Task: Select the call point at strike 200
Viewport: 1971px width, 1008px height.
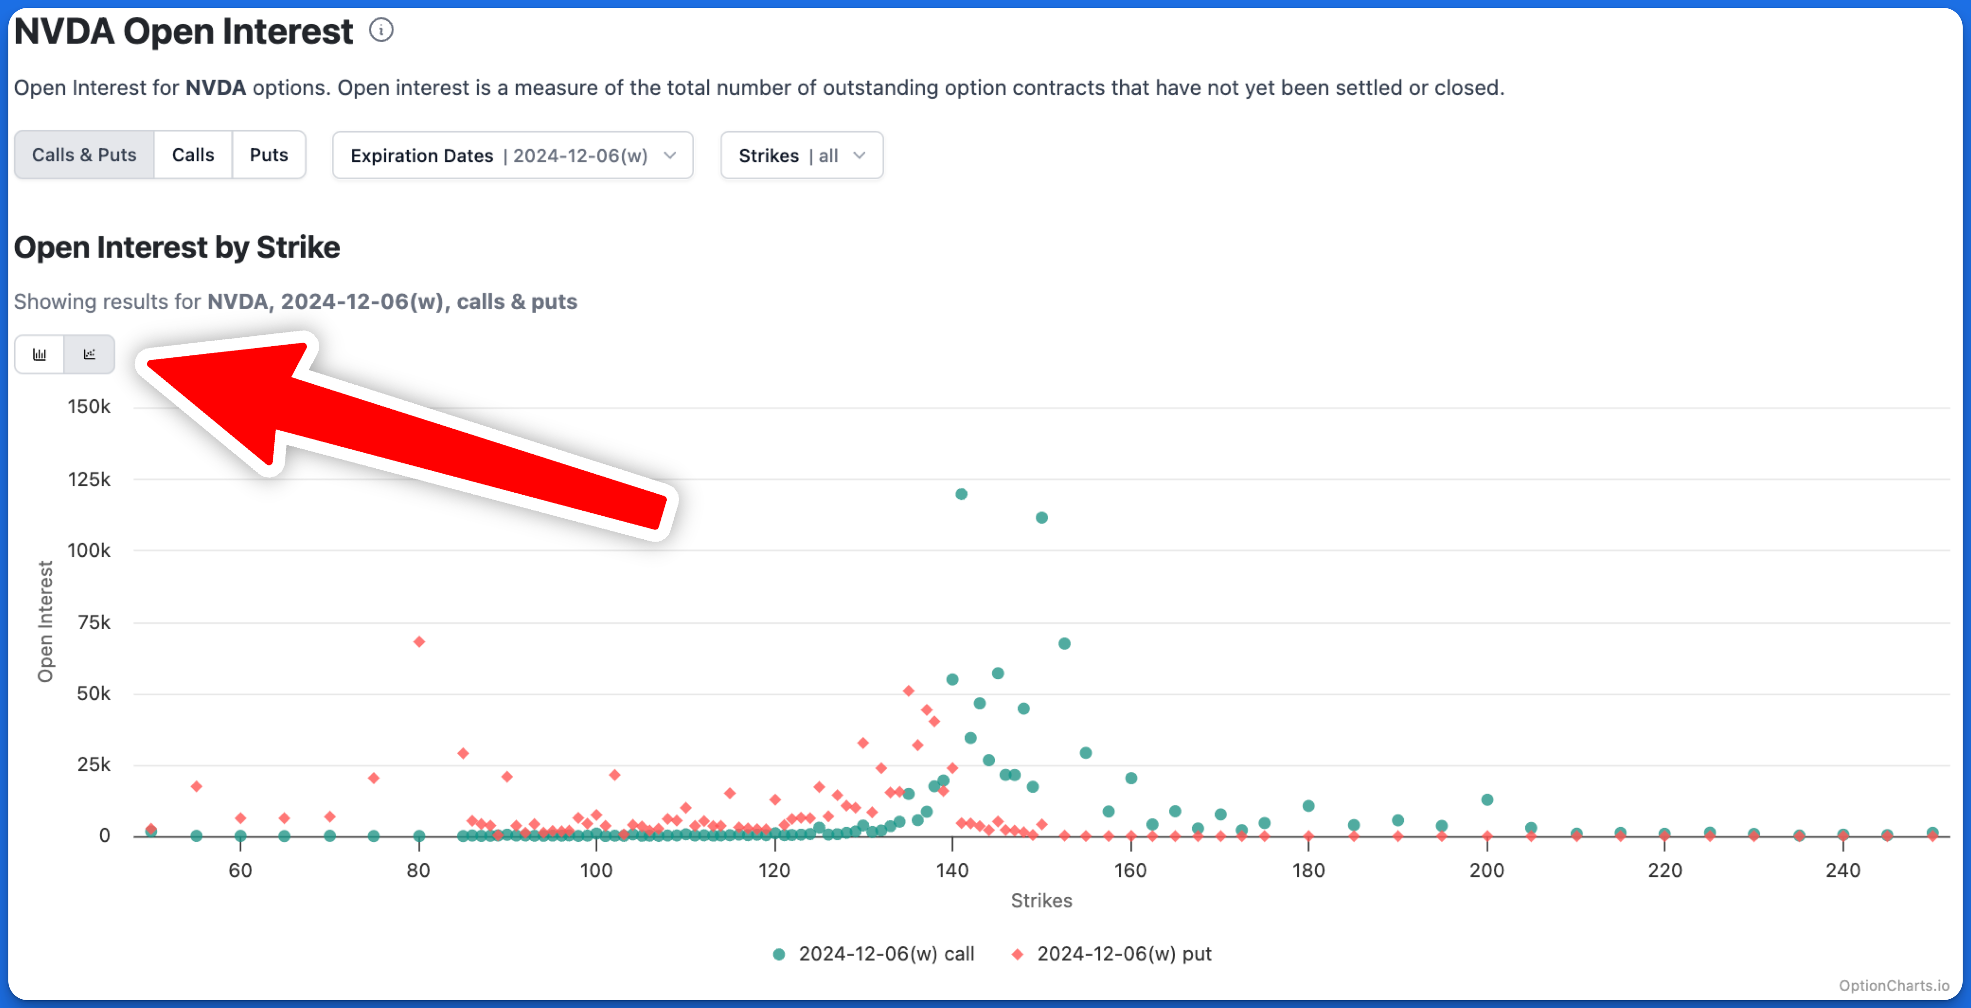Action: (x=1488, y=800)
